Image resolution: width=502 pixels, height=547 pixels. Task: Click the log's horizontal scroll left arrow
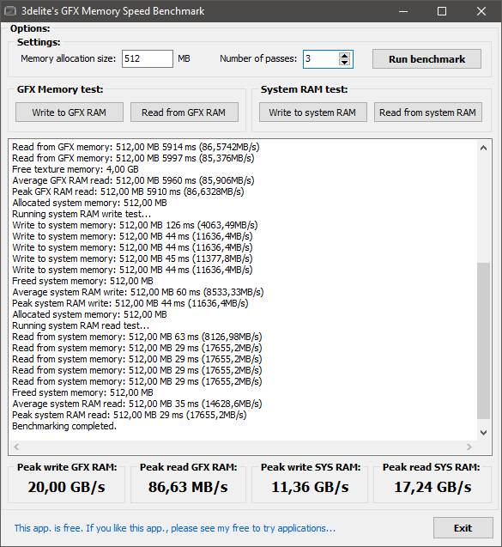pyautogui.click(x=16, y=447)
